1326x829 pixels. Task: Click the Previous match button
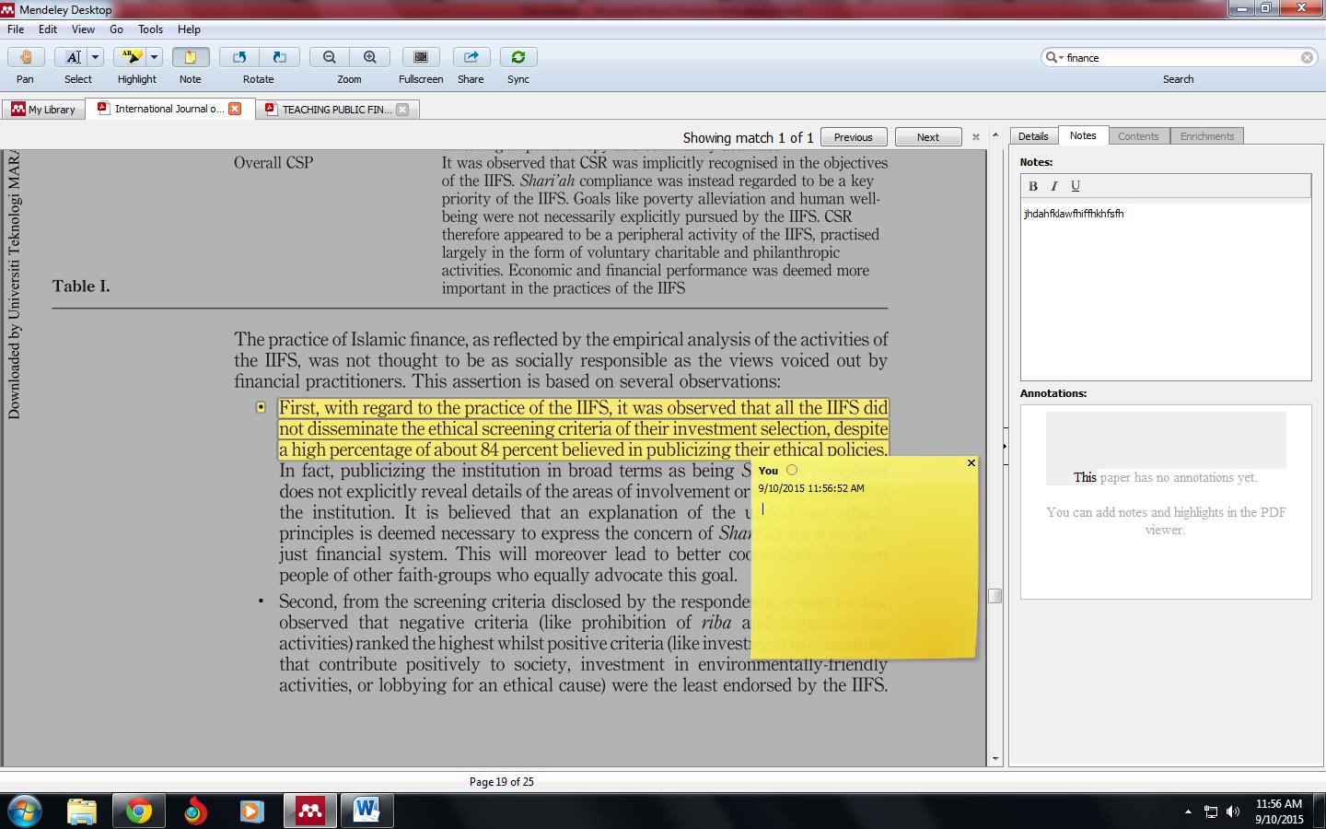[x=853, y=135]
